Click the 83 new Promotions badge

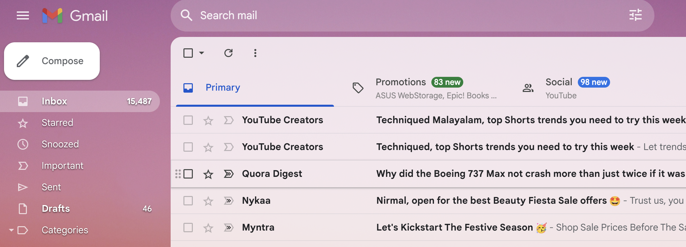[x=447, y=82]
